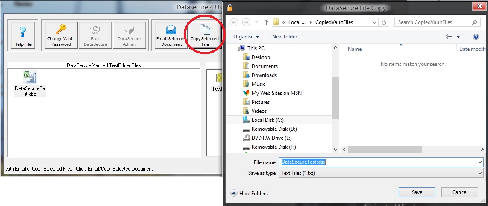Refresh the CopiedVaultFiles folder view
The width and height of the screenshot is (488, 206).
tap(384, 22)
